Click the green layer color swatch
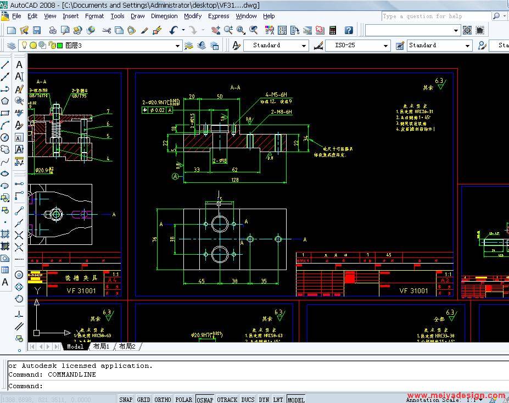Image resolution: width=509 pixels, height=403 pixels. pyautogui.click(x=59, y=45)
